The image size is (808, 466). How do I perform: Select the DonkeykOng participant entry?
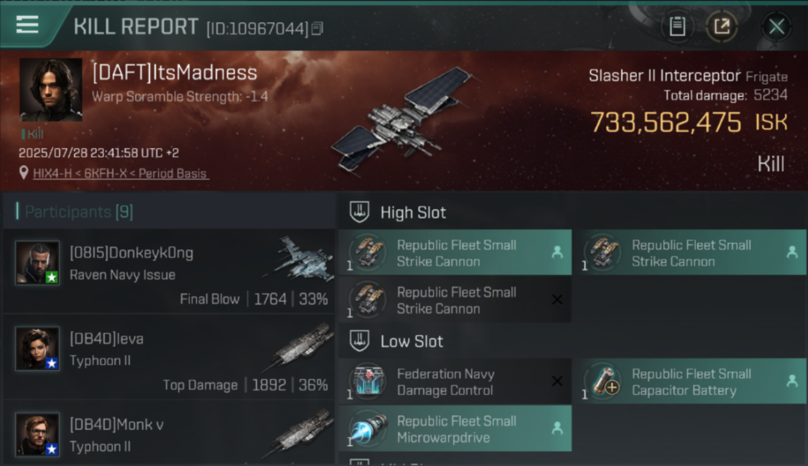[169, 271]
